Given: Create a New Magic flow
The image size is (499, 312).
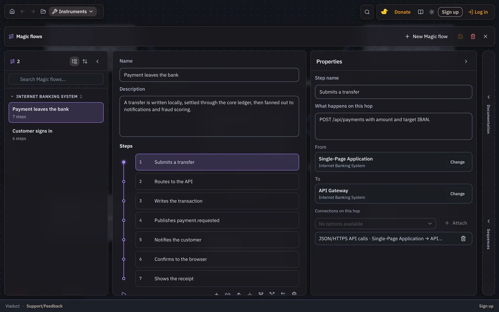Looking at the screenshot, I should tap(426, 36).
